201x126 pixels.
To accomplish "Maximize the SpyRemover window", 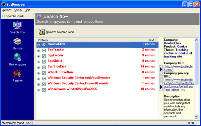I will [191, 4].
